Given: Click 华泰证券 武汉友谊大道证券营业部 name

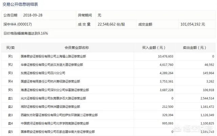Looking at the screenshot, I should click(52, 65).
